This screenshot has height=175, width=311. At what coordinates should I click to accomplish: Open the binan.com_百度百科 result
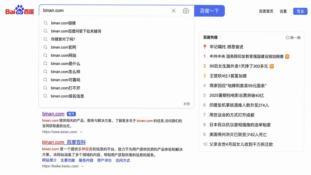64,142
